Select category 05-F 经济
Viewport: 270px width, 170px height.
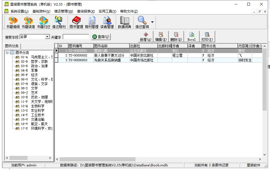(29, 75)
